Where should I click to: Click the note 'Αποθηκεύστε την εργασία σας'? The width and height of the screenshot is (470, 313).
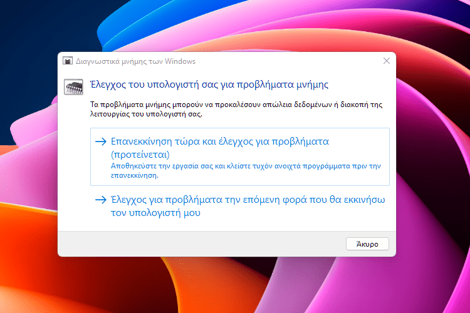(162, 166)
